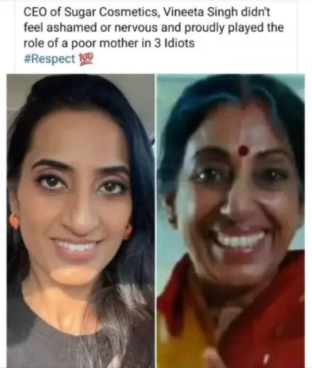Select the word "nervous" in the caption

136,28
